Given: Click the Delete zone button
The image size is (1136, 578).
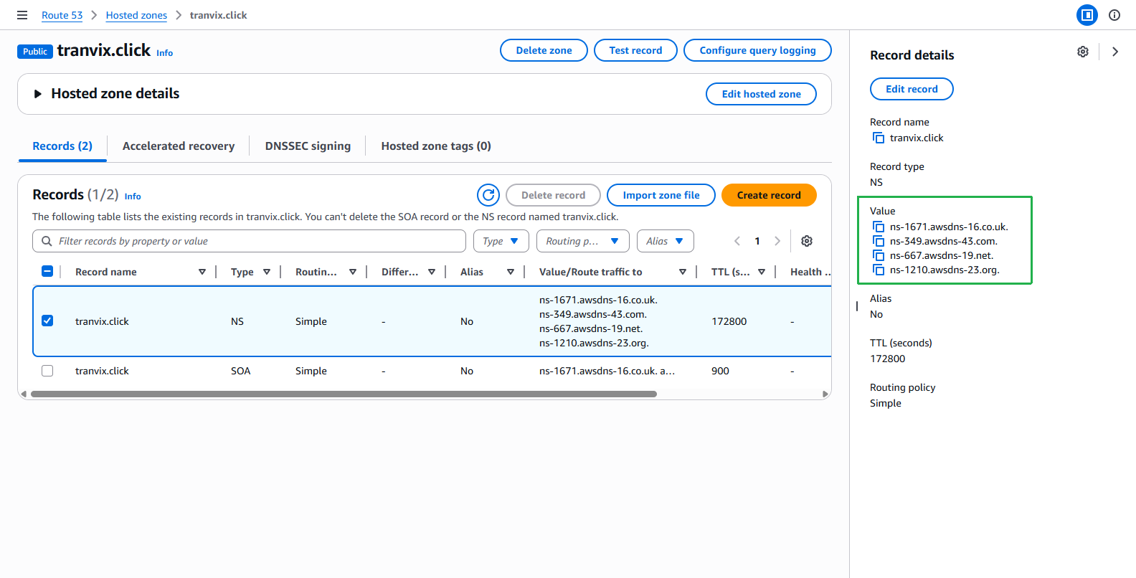Looking at the screenshot, I should (544, 50).
